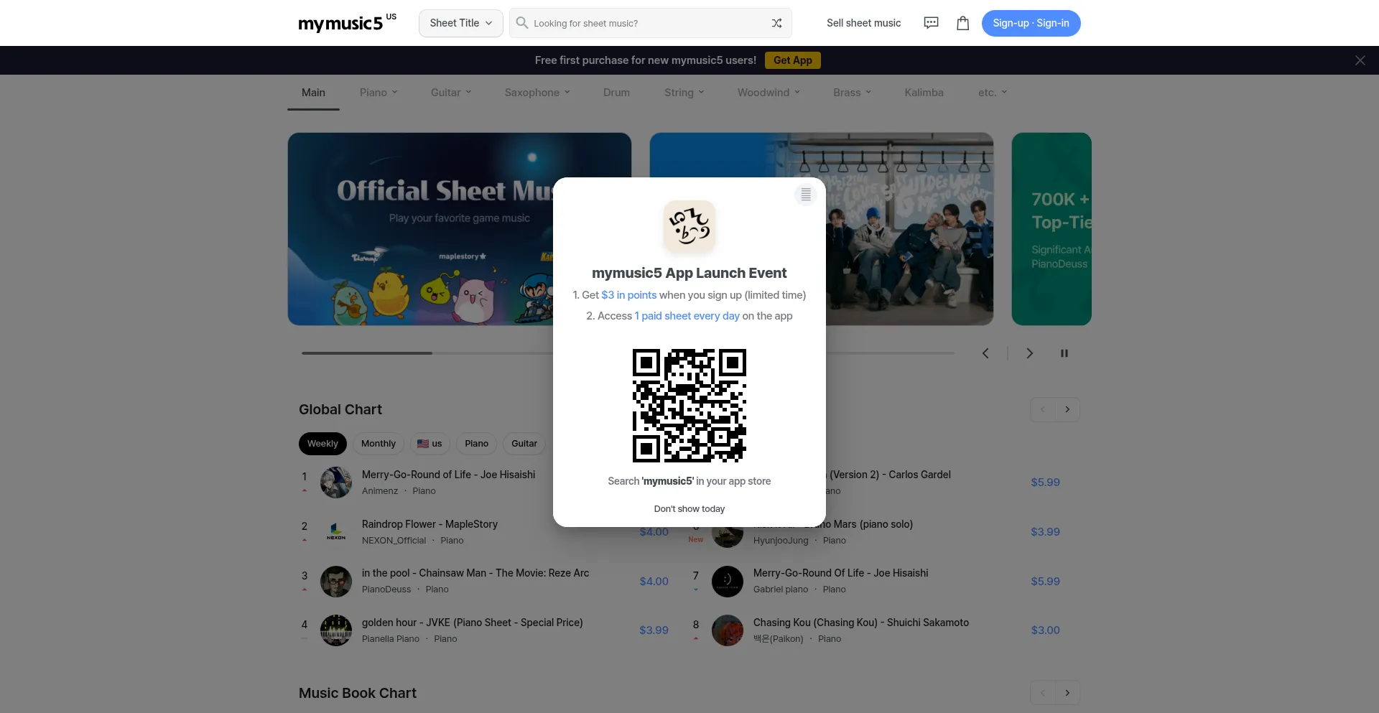This screenshot has height=713, width=1379.
Task: Open Merry-Go-Round Of Life by Gabriel piano
Action: click(x=841, y=573)
